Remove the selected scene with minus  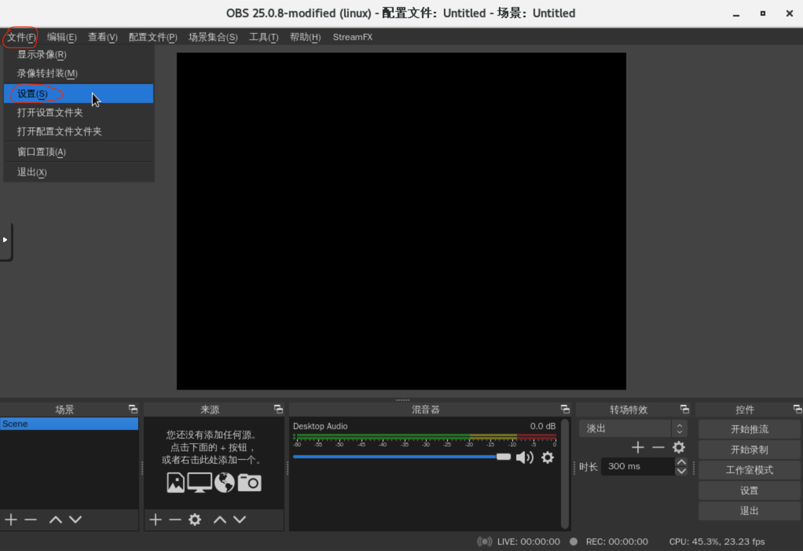pyautogui.click(x=31, y=520)
